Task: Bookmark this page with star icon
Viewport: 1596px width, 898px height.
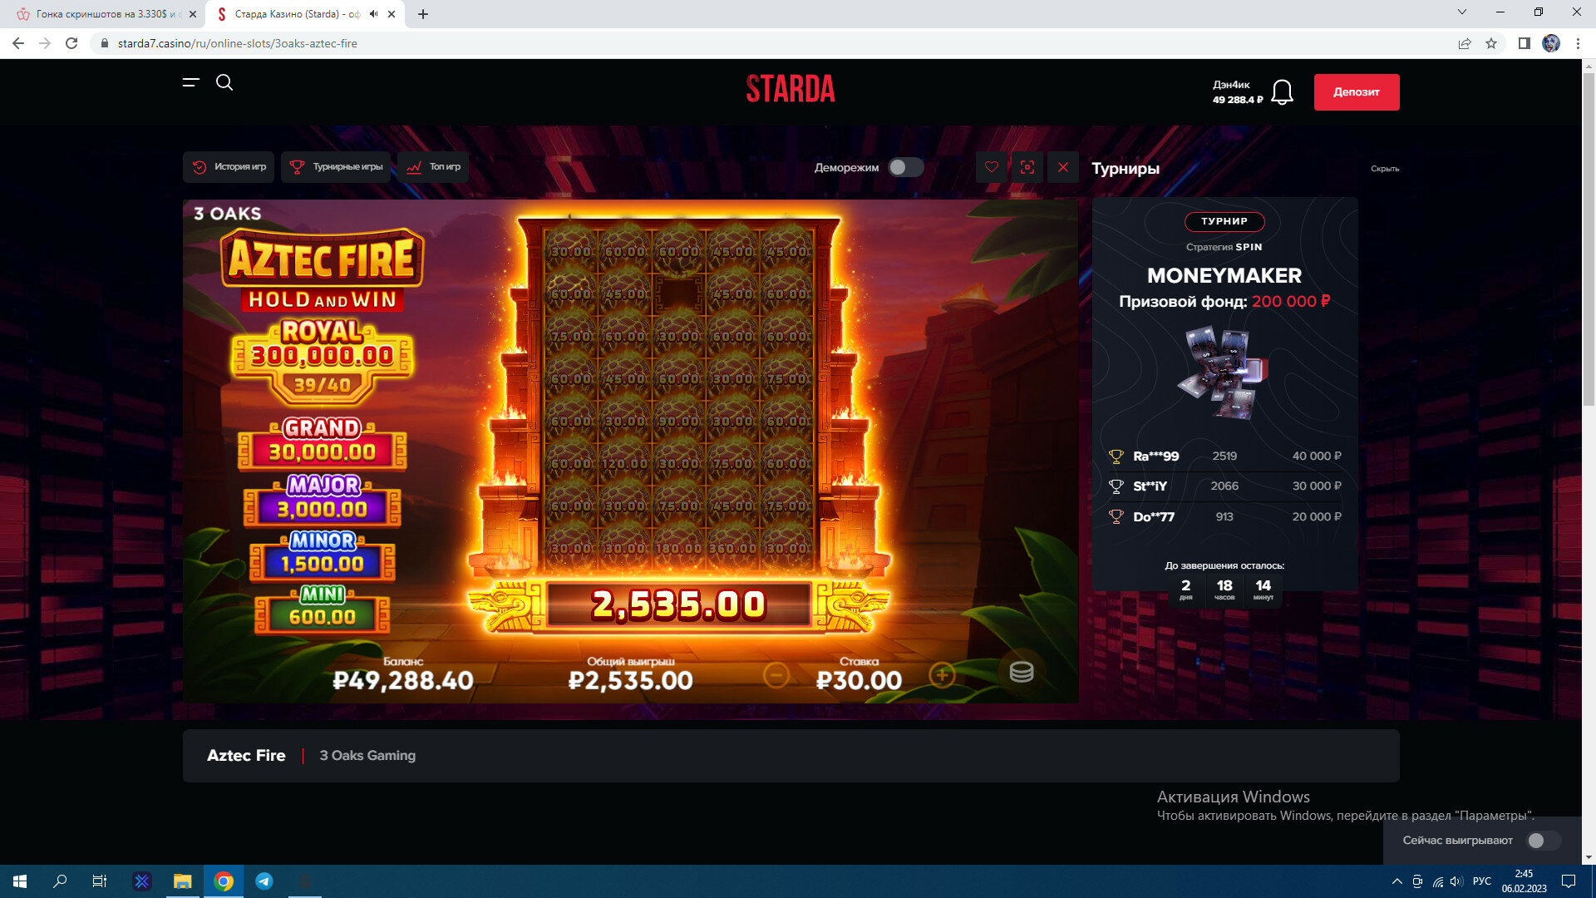Action: [1491, 43]
